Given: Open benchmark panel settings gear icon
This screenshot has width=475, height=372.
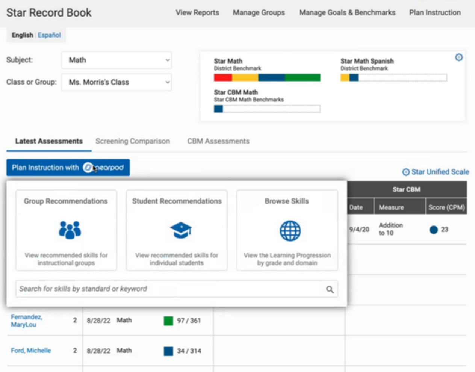Looking at the screenshot, I should (x=459, y=57).
